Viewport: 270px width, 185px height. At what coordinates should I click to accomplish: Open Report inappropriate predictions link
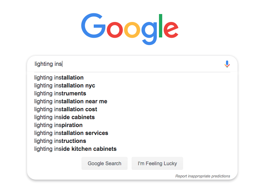[x=203, y=176]
